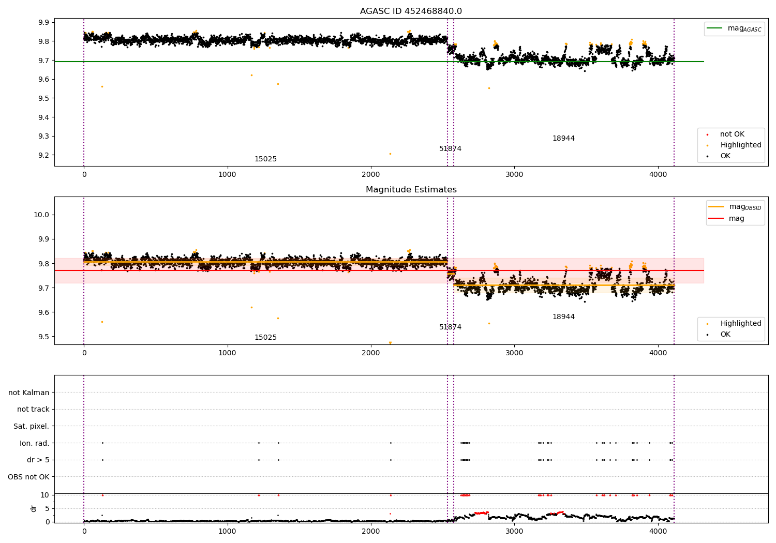776x543 pixels.
Task: Click the "10.0" y-axis tick in middle plot
Action: tap(41, 215)
